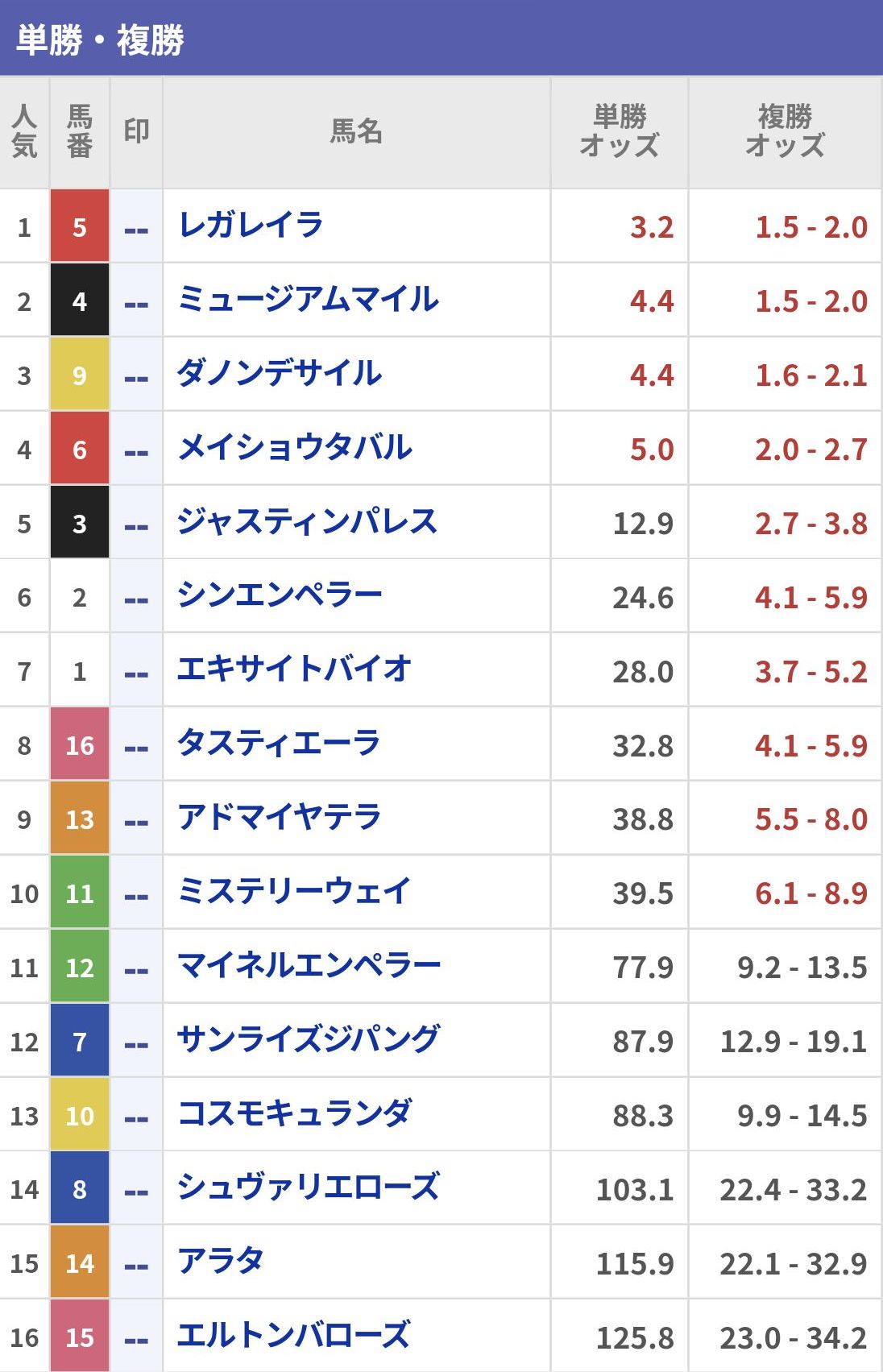883x1372 pixels.
Task: Select horse ダノンデサイル
Action: (279, 374)
